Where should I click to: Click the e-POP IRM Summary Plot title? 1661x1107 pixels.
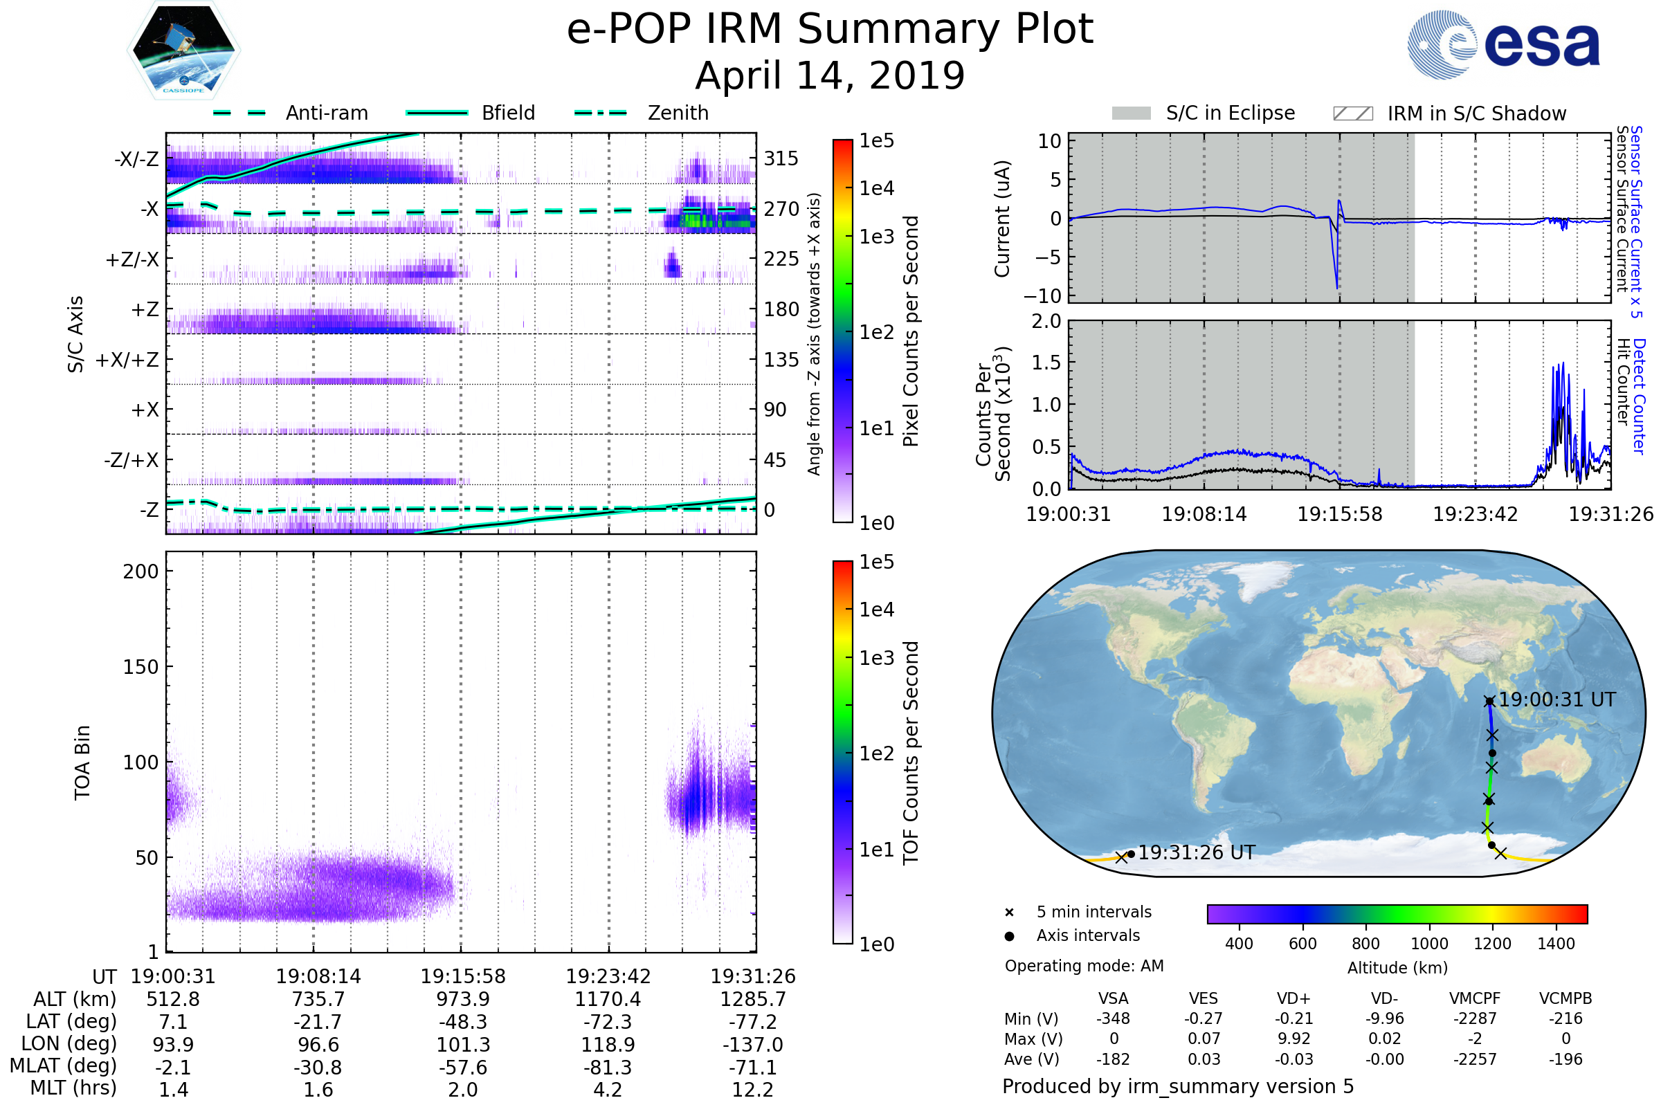830,30
